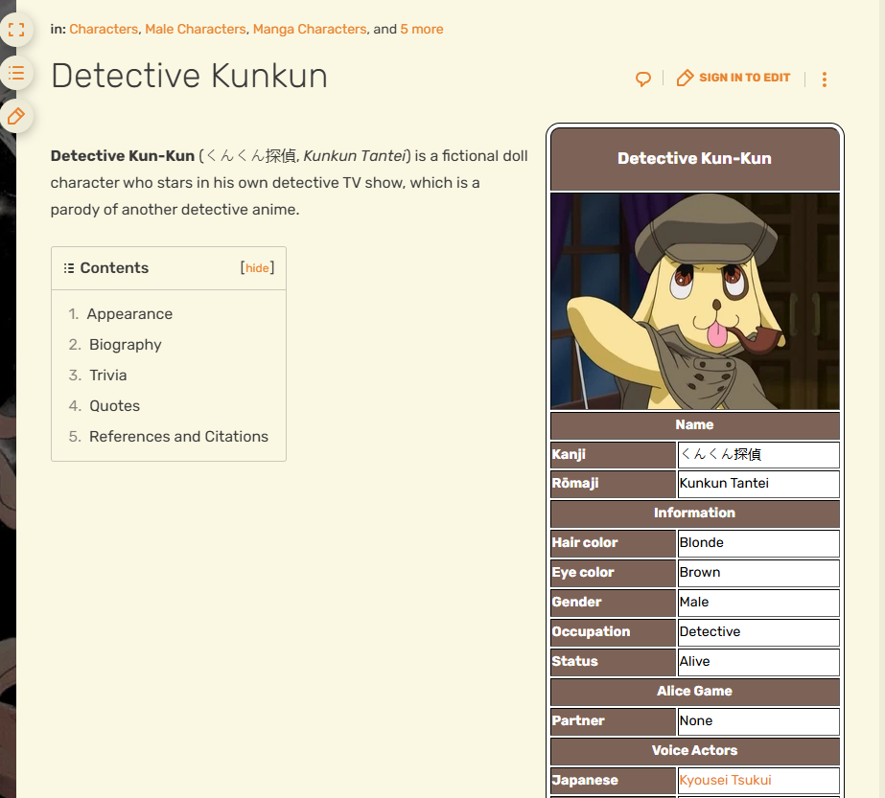Open the Manga Characters category link
The image size is (885, 798).
coord(310,29)
